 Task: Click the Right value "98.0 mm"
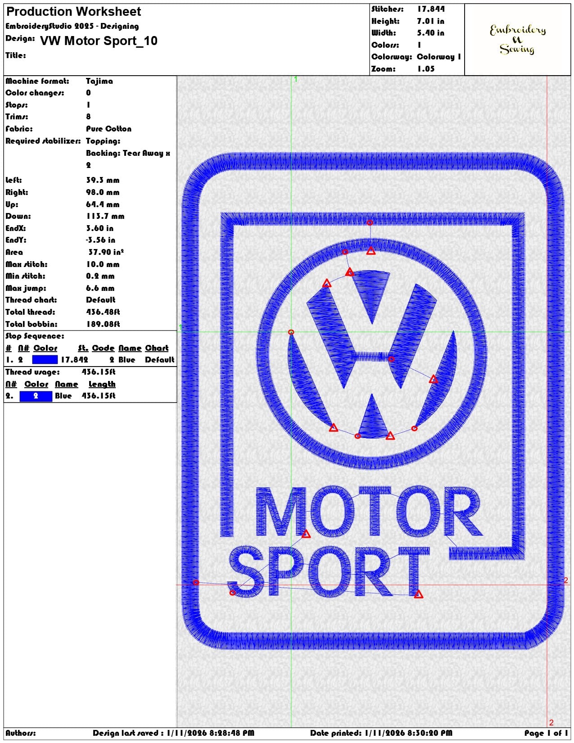click(x=103, y=192)
